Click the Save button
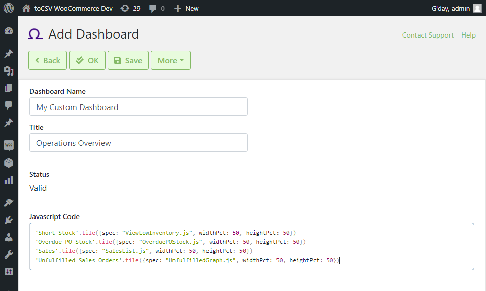 (128, 60)
